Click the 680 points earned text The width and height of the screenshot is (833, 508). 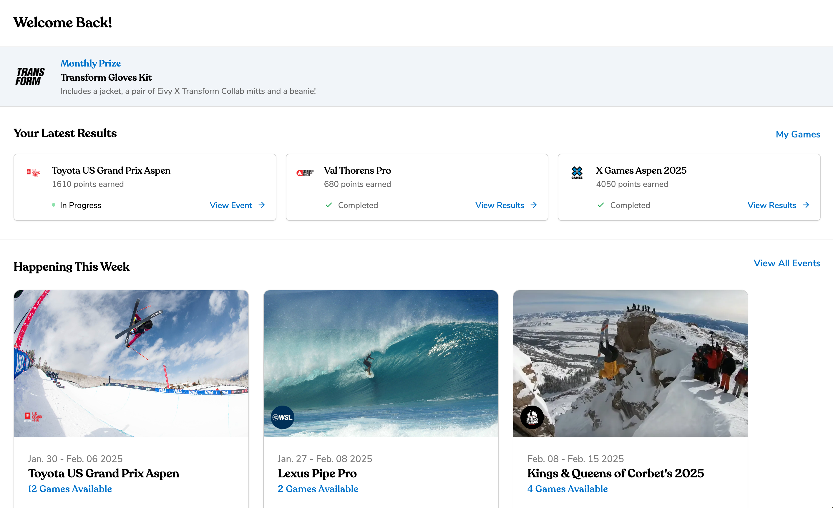(357, 184)
